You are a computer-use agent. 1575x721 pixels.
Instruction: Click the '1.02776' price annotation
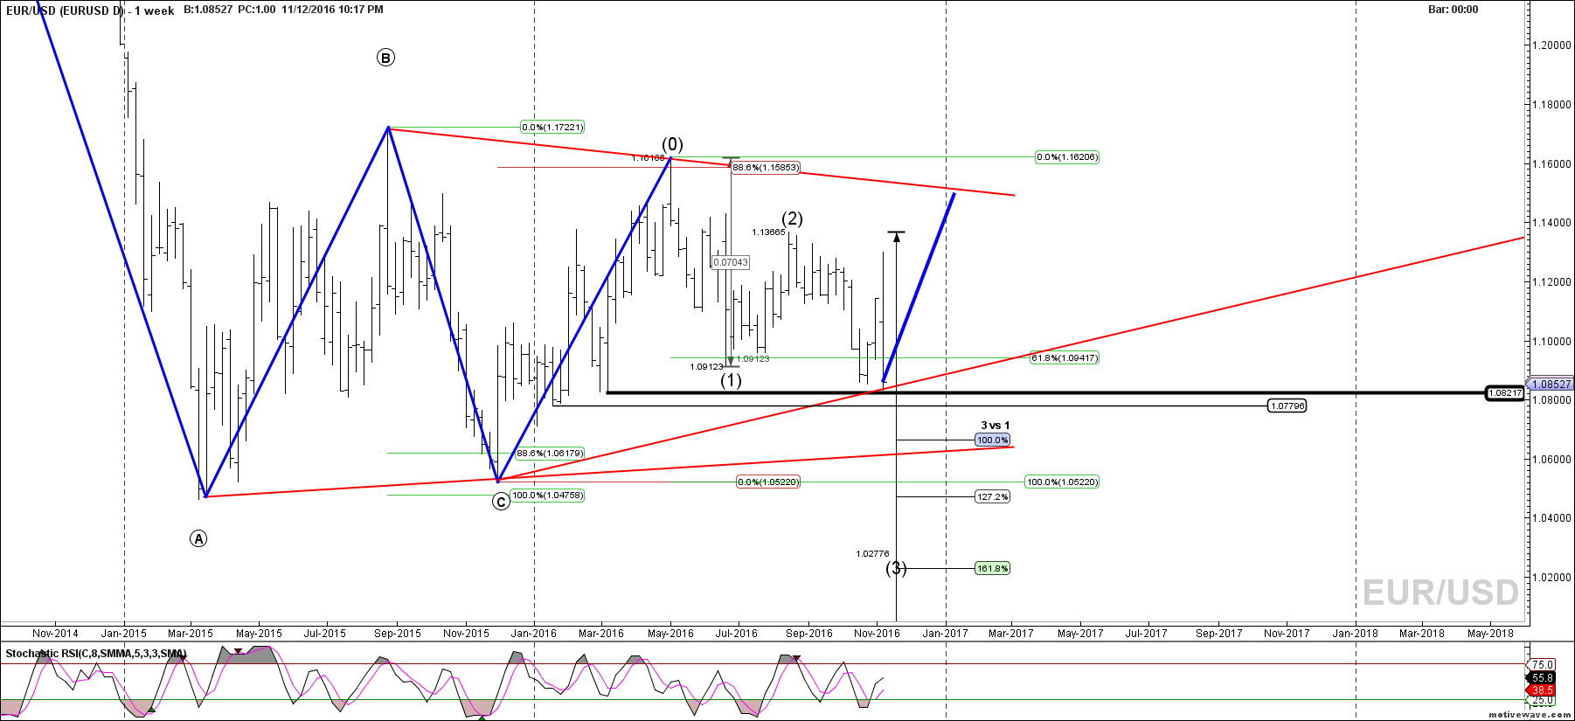872,554
